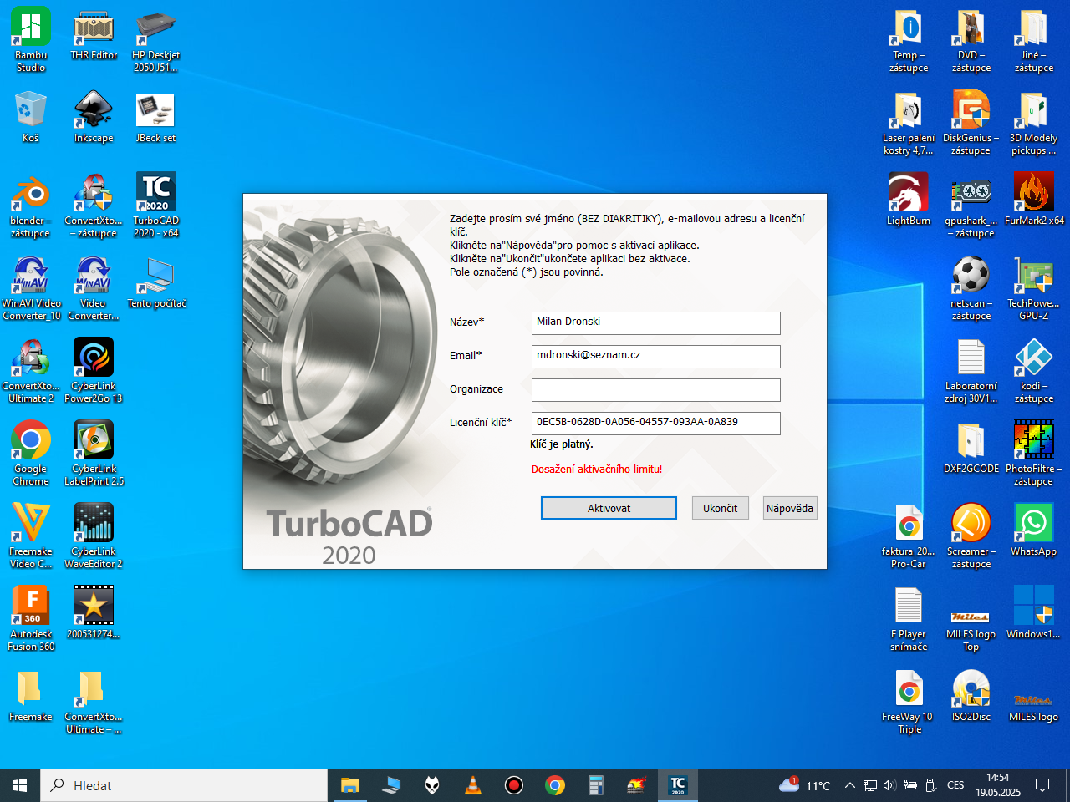Select ConvertXto... Ultimate 2 desktop icon
1070x802 pixels.
pos(31,371)
